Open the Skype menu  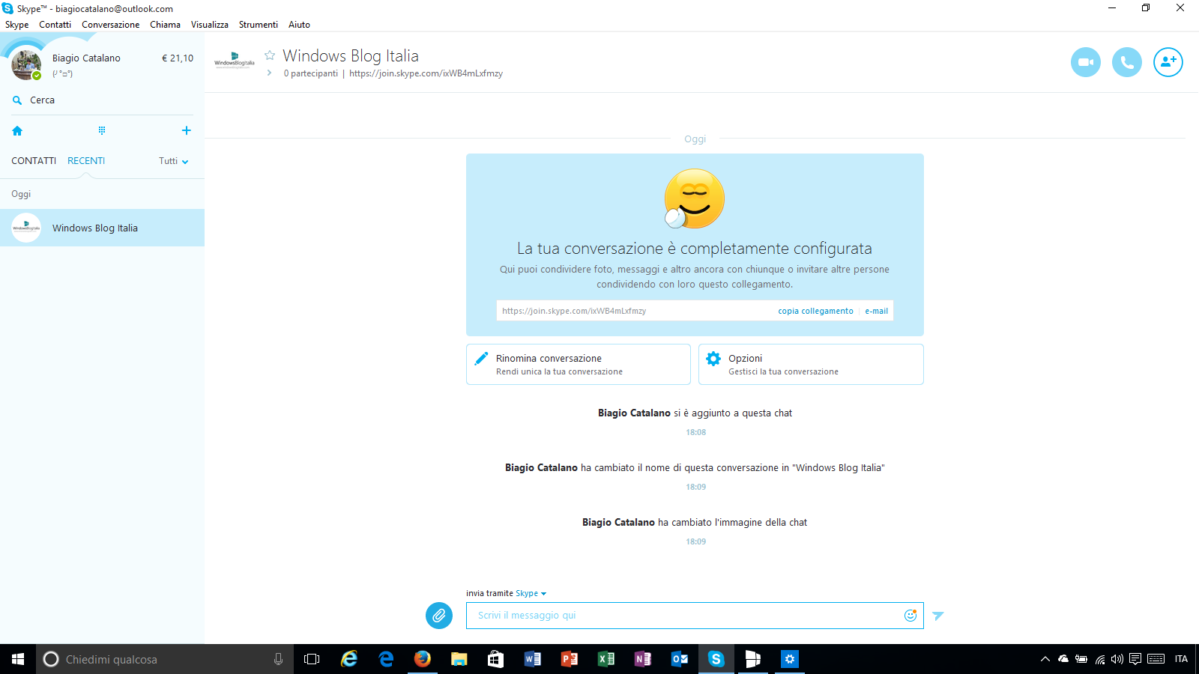tap(16, 25)
